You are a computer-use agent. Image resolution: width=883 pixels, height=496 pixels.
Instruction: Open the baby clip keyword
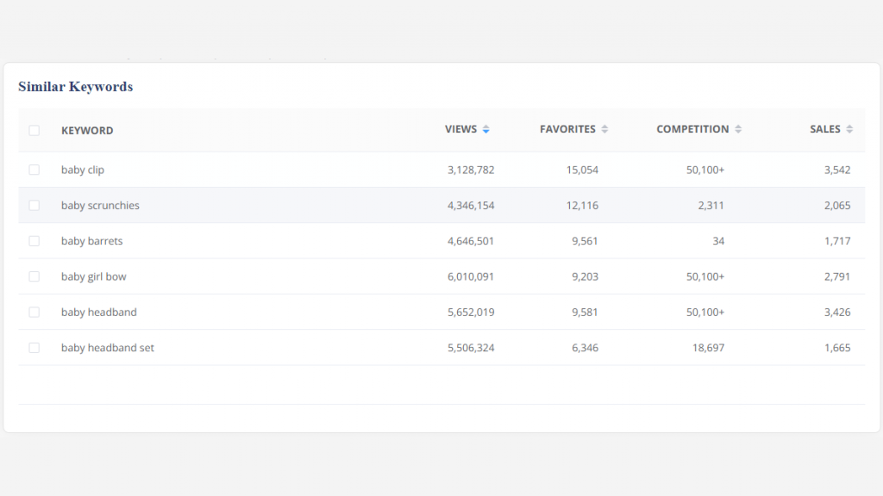point(83,170)
